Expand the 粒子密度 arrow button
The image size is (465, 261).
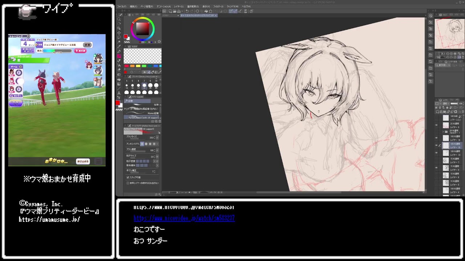pos(154,161)
